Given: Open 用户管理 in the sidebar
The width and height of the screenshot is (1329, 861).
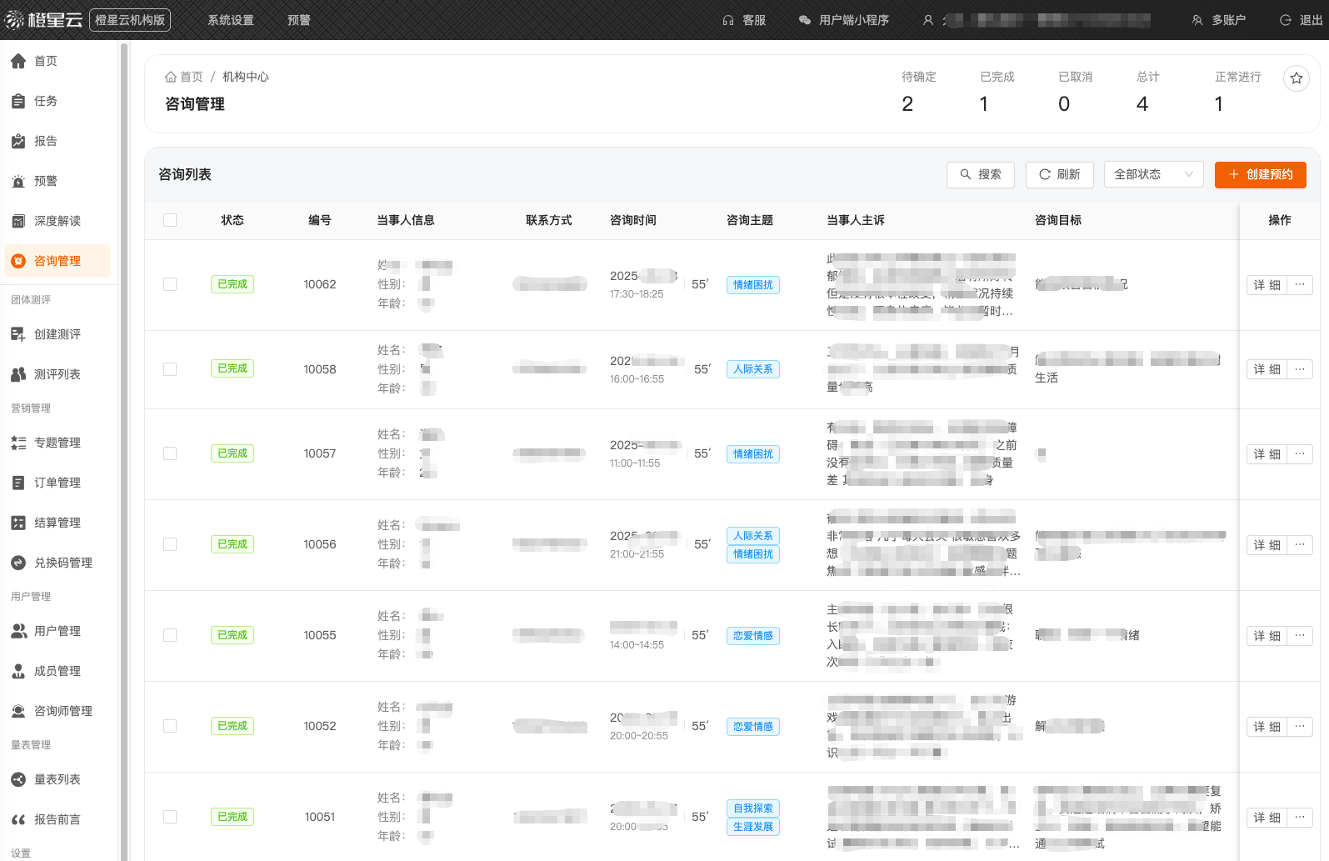Looking at the screenshot, I should [x=57, y=631].
